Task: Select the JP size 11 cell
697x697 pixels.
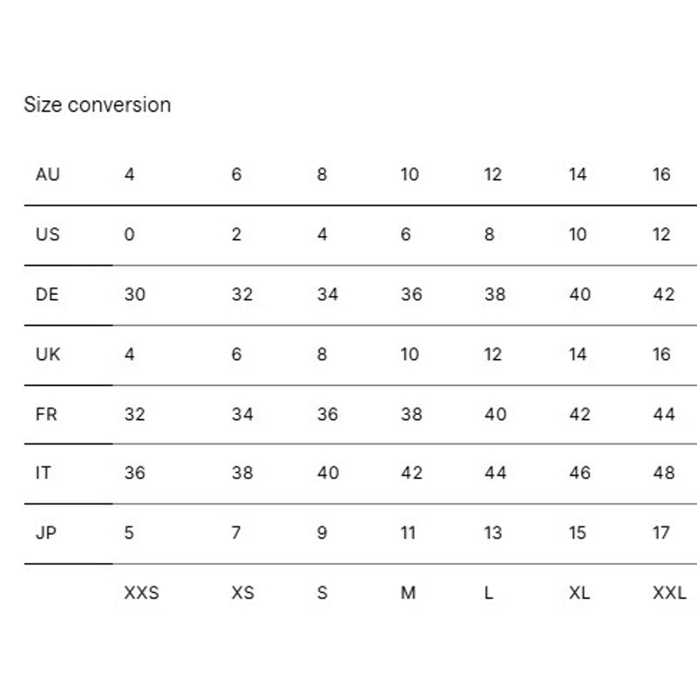Action: coord(408,532)
